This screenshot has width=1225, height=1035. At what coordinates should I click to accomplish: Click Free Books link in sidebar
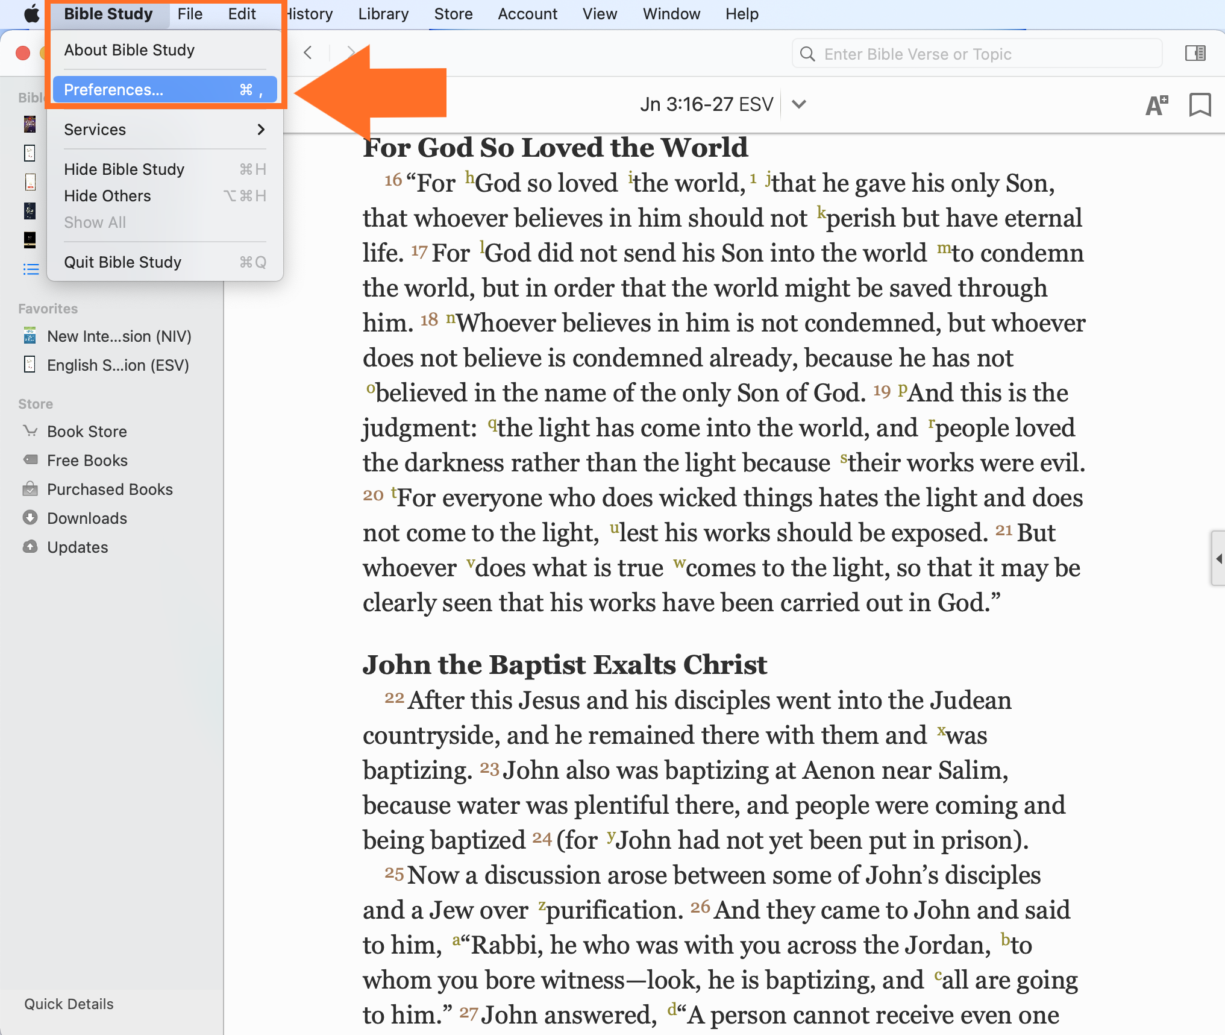click(x=87, y=461)
